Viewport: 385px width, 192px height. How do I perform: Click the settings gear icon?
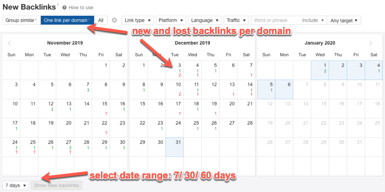114,20
